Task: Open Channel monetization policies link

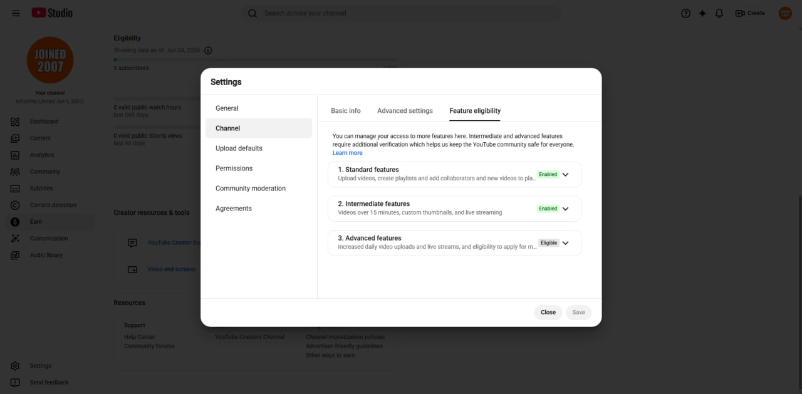Action: (345, 337)
